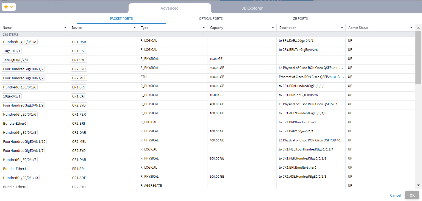This screenshot has height=201, width=422.
Task: Open the favorites star dropdown
Action: pyautogui.click(x=9, y=7)
